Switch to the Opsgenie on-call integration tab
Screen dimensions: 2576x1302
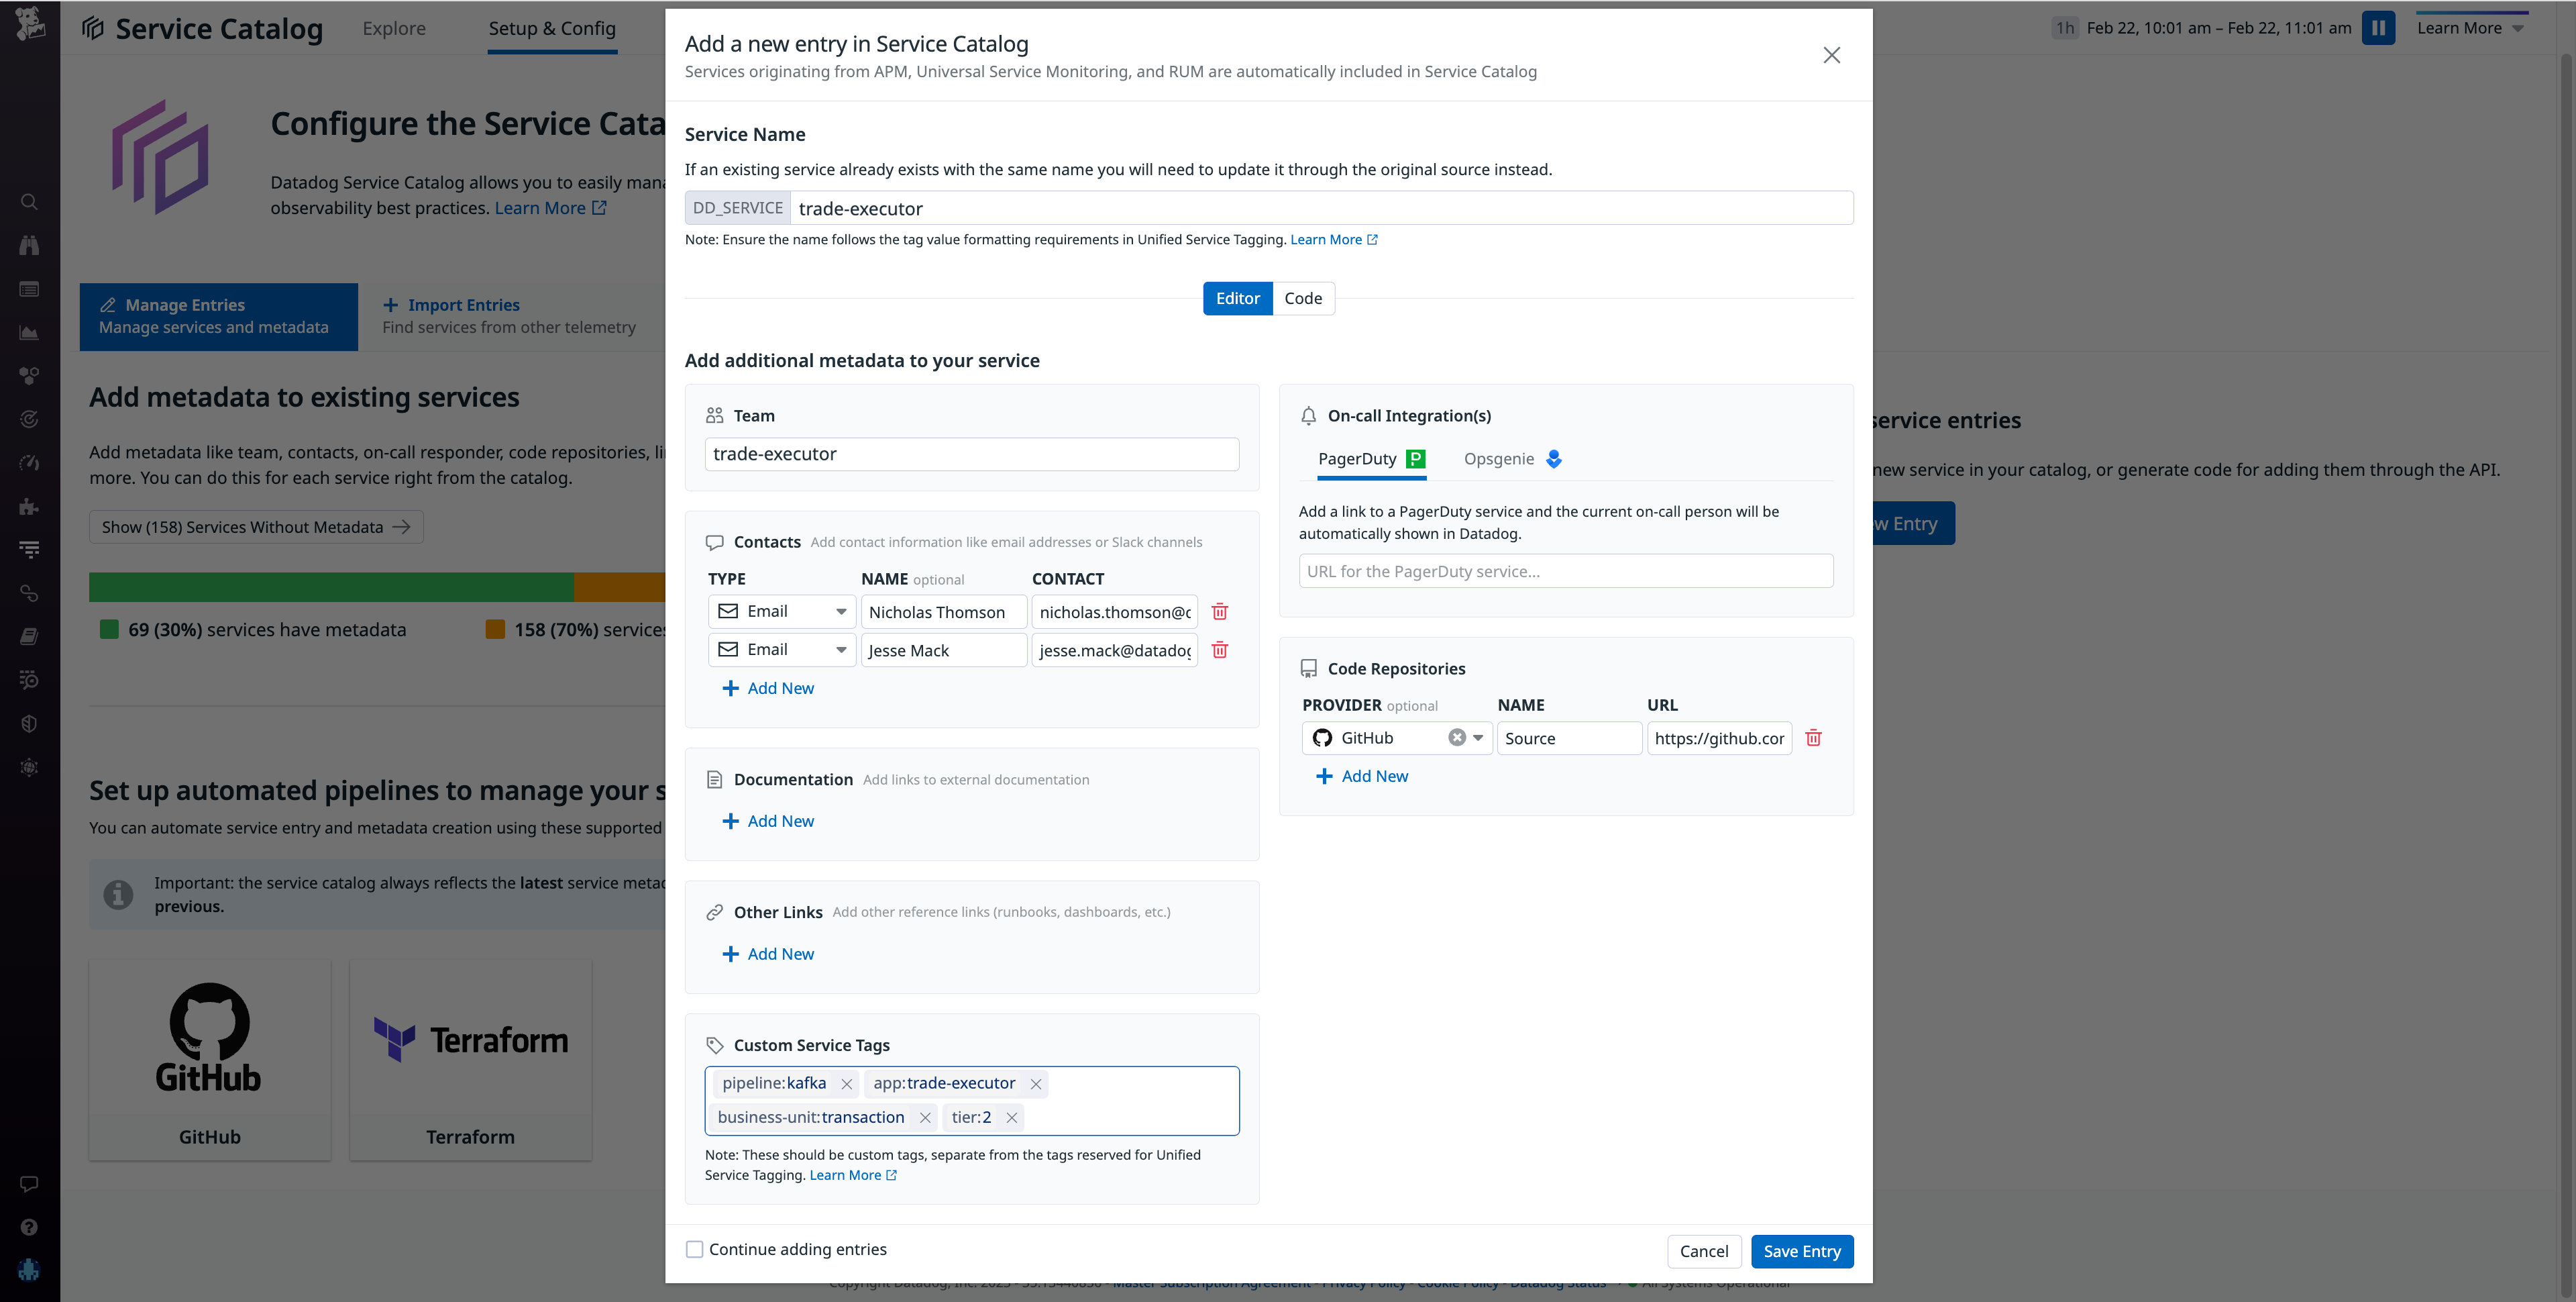(x=1499, y=458)
